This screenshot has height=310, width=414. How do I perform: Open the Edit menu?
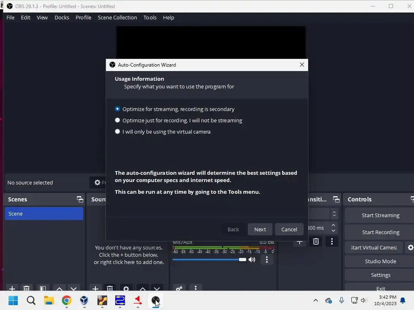point(25,18)
